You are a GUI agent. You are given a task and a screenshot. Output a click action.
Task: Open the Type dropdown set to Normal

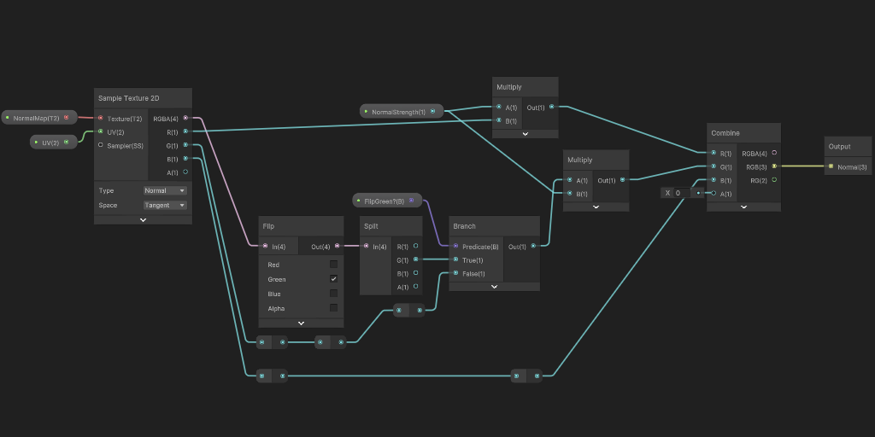click(165, 190)
